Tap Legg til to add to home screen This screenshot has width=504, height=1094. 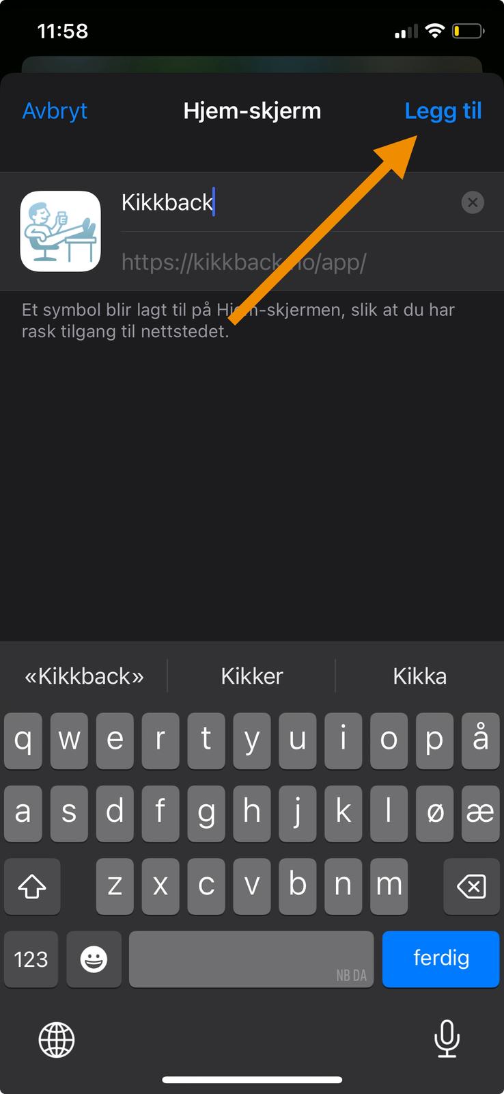pyautogui.click(x=443, y=111)
